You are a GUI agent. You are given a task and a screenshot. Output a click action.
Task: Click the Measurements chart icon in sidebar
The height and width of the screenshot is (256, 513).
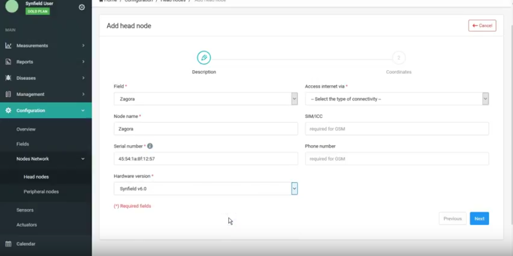[8, 46]
